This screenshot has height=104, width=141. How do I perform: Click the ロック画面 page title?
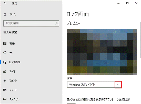[78, 14]
